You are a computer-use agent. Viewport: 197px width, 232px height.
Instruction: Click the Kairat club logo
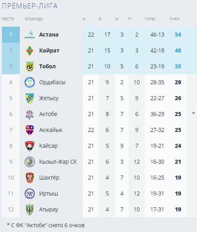point(30,50)
